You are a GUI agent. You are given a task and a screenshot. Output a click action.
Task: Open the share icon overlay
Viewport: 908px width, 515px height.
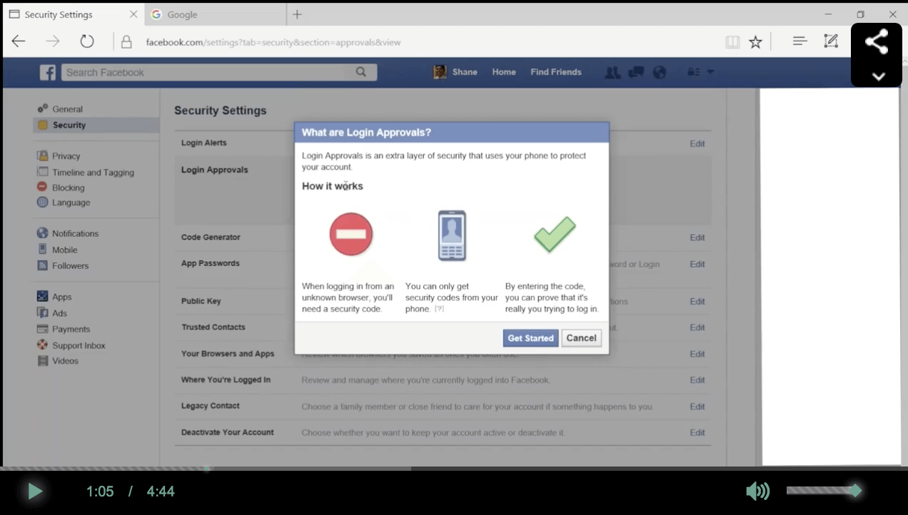[876, 42]
